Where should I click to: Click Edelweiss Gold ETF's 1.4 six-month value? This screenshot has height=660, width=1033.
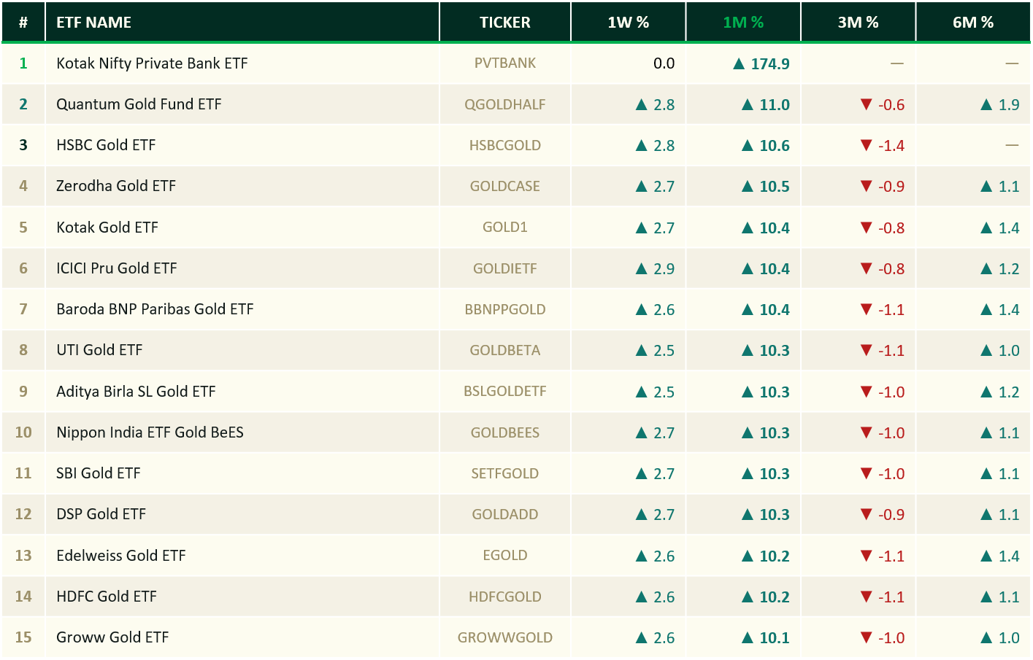(x=1000, y=556)
